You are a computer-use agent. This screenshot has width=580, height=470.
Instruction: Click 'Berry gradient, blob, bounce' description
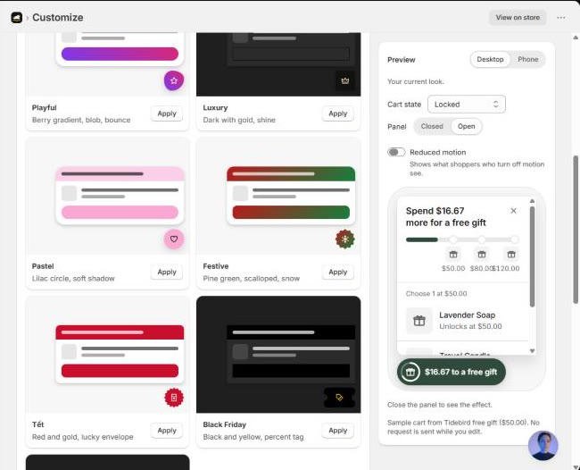(81, 120)
